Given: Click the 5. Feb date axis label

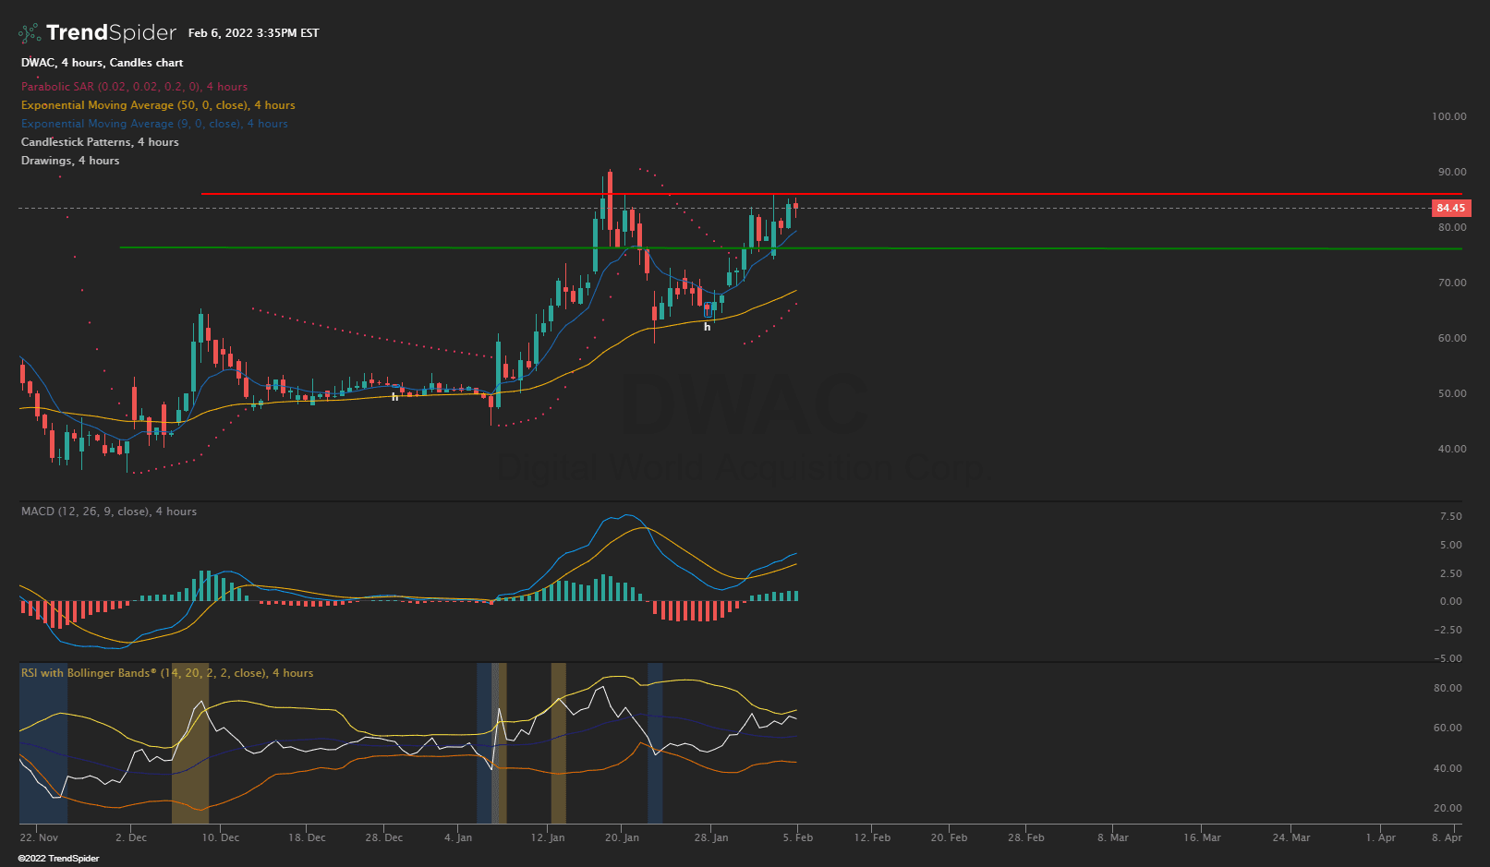Looking at the screenshot, I should pyautogui.click(x=798, y=837).
